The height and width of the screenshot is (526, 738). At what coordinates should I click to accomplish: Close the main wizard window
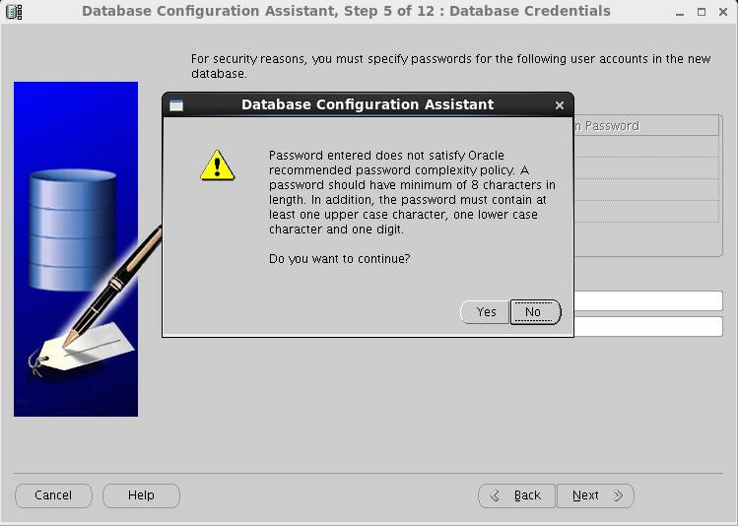click(723, 12)
